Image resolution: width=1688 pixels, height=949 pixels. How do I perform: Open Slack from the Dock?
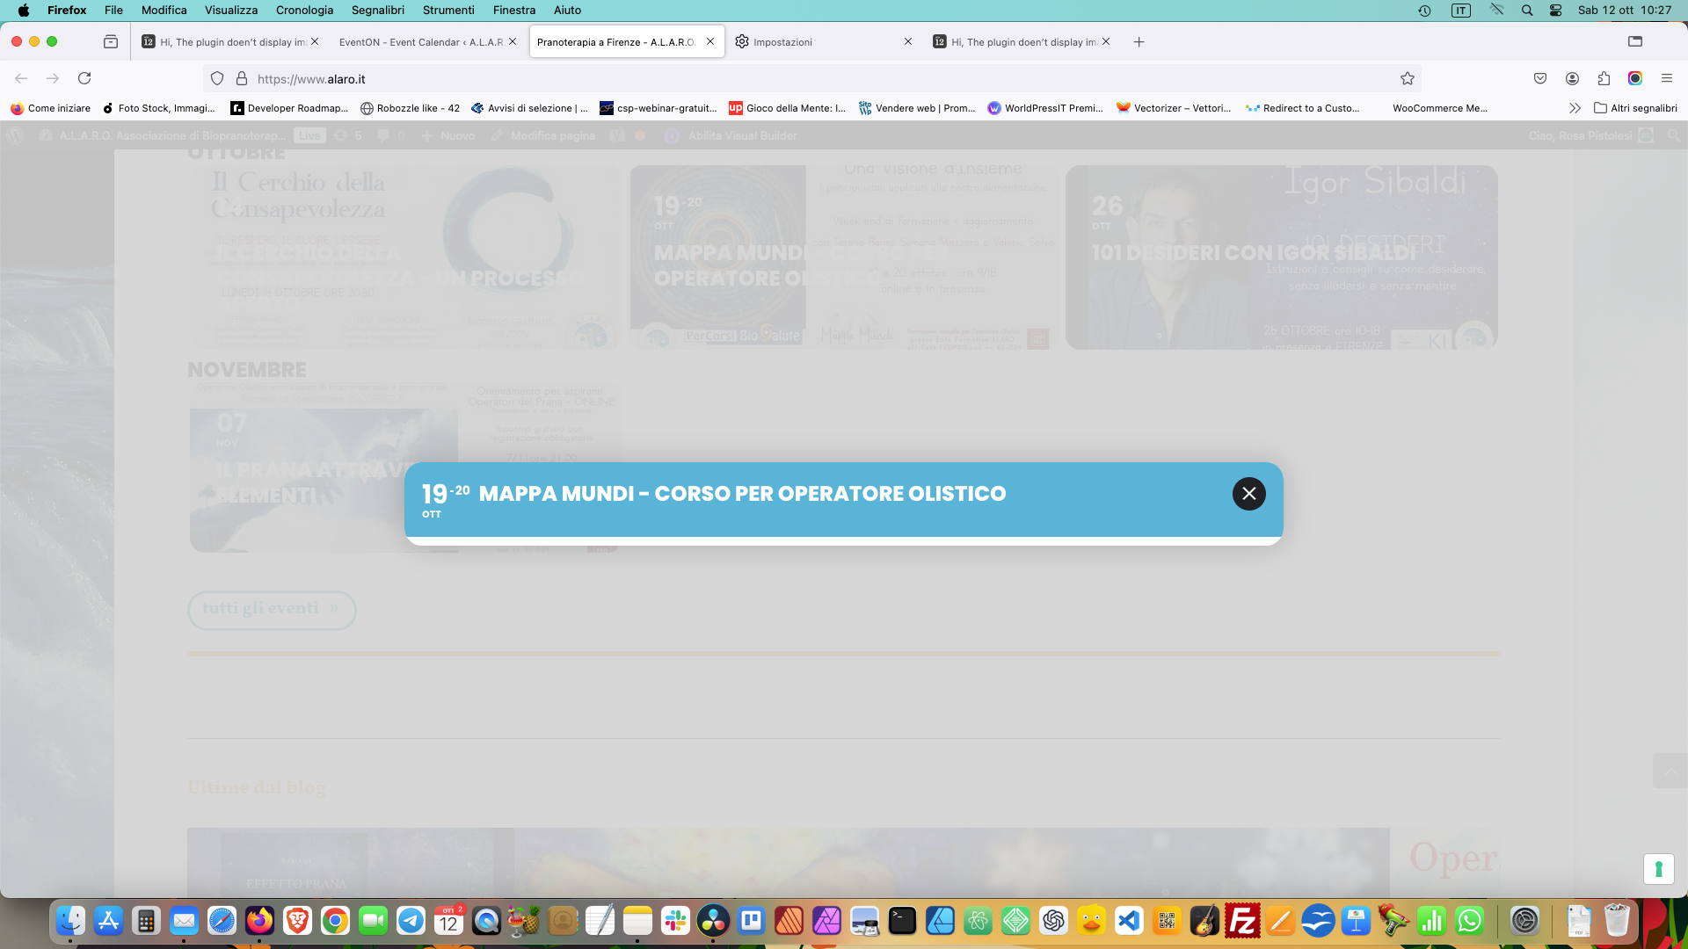(675, 921)
